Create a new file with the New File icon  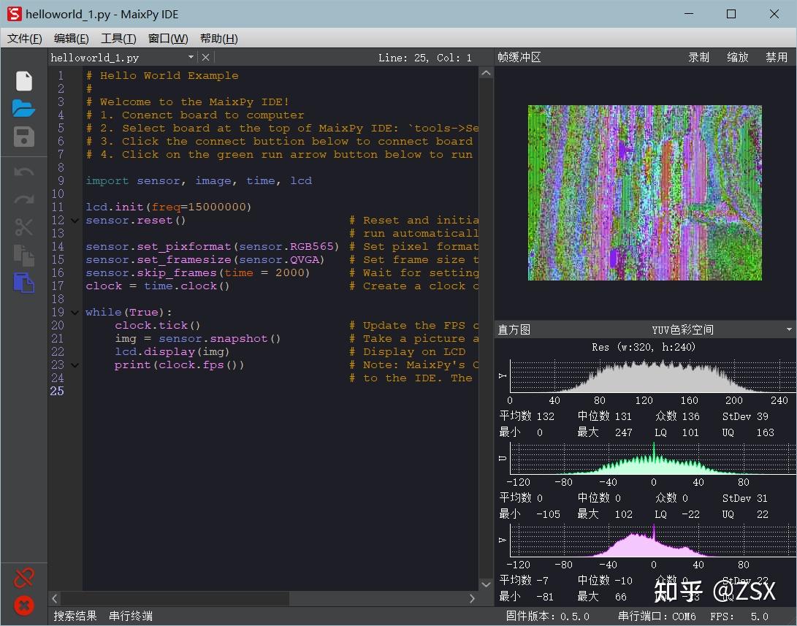tap(23, 80)
